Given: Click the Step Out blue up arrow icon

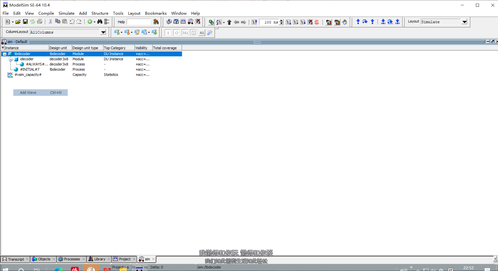Looking at the screenshot, I should (x=372, y=22).
